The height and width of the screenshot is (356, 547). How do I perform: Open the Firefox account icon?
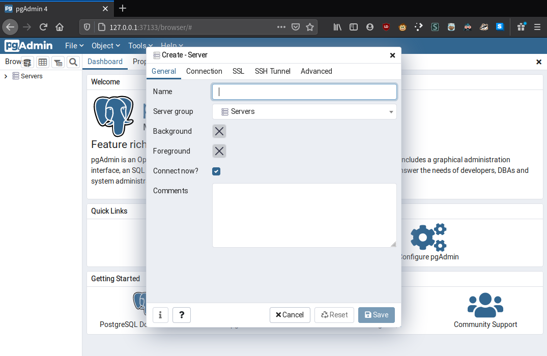tap(370, 27)
